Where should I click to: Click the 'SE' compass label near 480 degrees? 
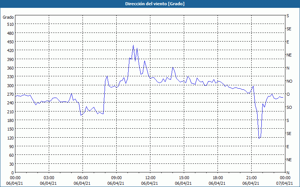[289, 29]
